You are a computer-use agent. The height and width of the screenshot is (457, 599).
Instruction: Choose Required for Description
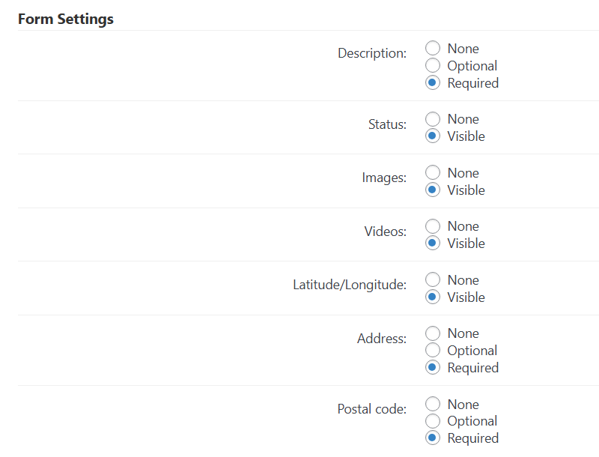point(433,82)
